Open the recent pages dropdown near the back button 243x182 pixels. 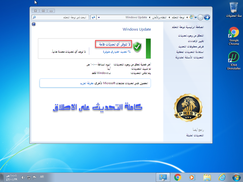[196, 17]
